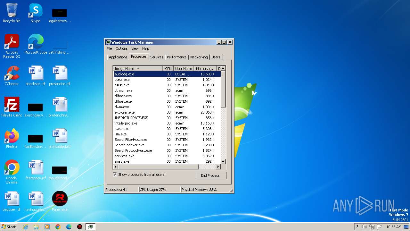Screen dimensions: 410x231
Task: Open the Help menu in Task Manager
Action: (x=146, y=48)
